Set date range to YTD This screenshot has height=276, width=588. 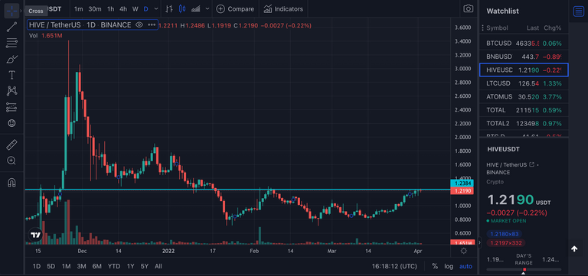[x=114, y=266]
